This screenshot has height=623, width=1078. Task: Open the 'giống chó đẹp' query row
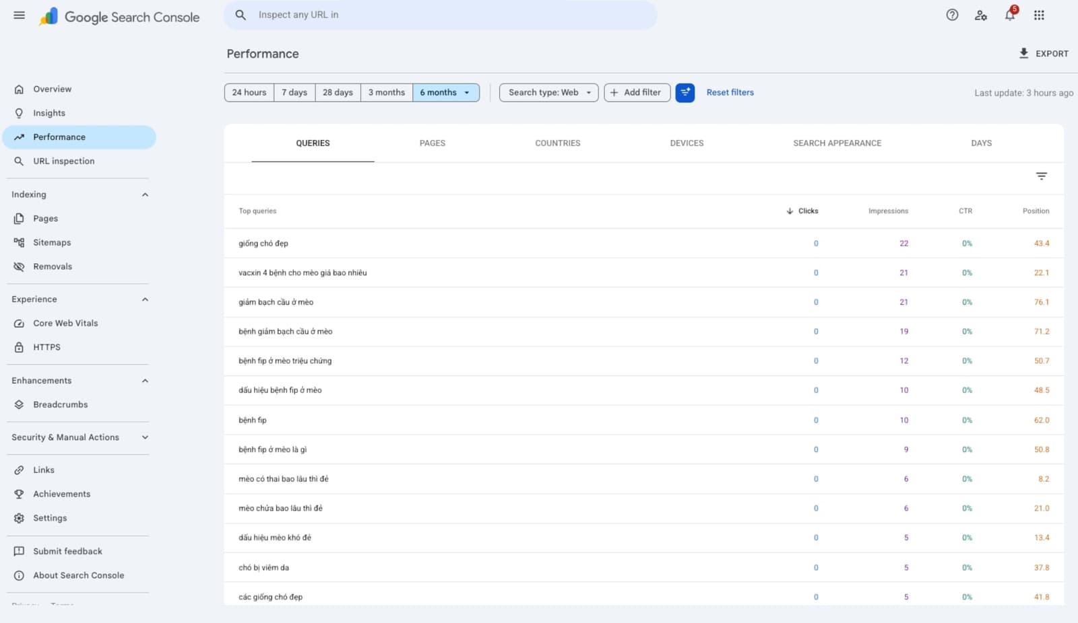coord(644,244)
